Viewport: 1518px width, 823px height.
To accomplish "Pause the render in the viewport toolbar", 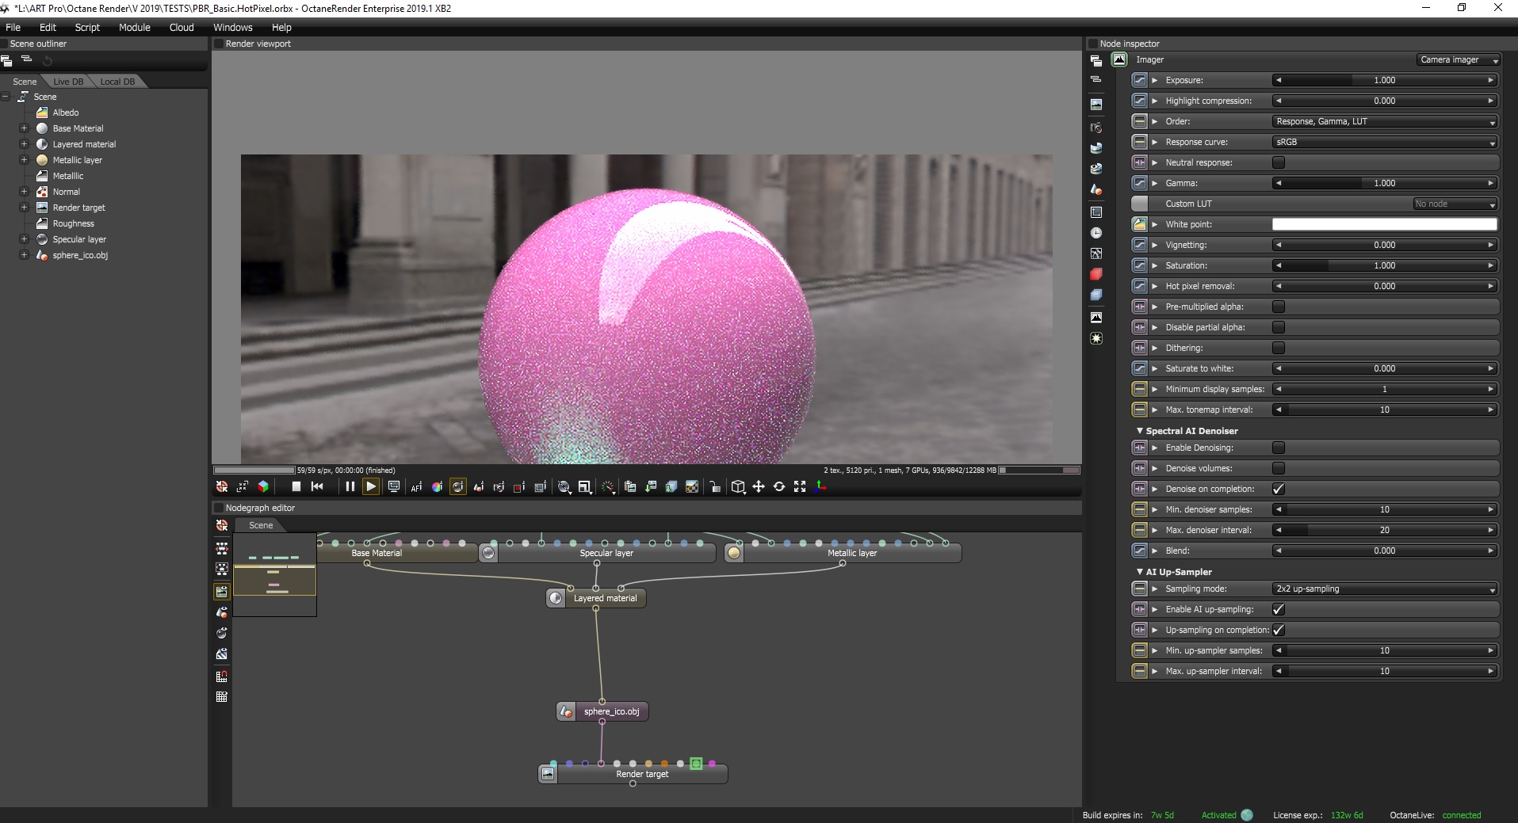I will click(x=350, y=486).
